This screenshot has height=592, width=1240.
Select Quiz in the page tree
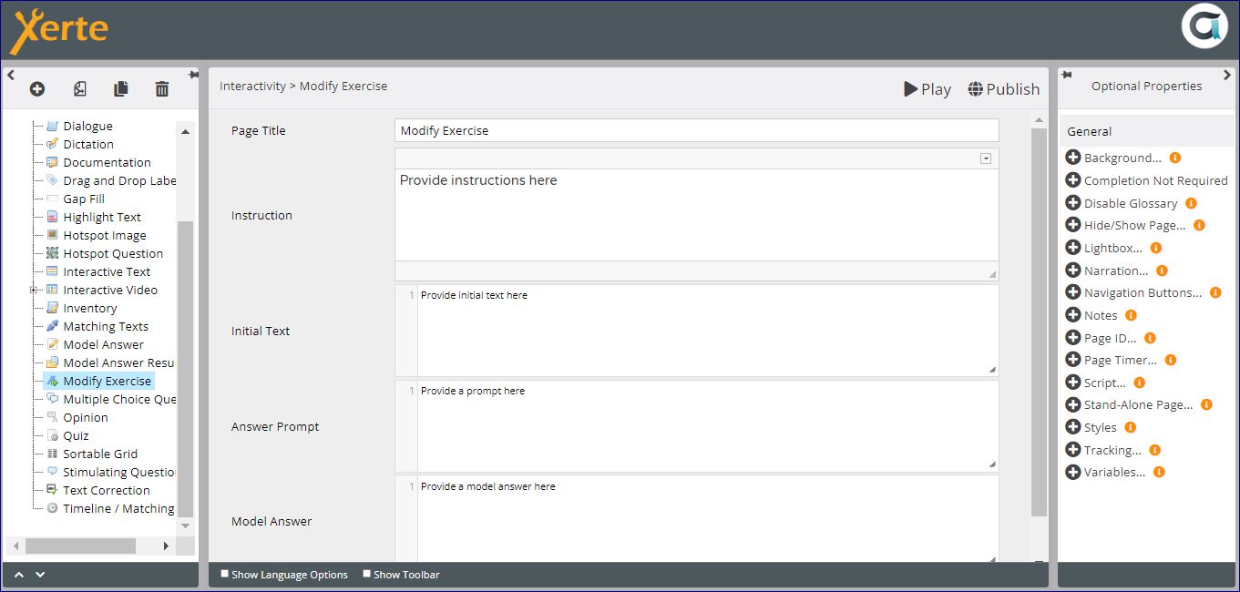pos(76,435)
